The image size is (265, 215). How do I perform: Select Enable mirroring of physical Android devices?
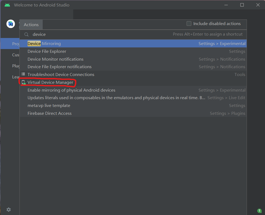(133, 90)
